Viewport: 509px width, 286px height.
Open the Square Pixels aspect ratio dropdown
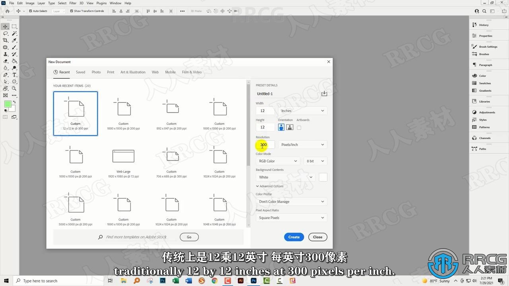pyautogui.click(x=291, y=218)
